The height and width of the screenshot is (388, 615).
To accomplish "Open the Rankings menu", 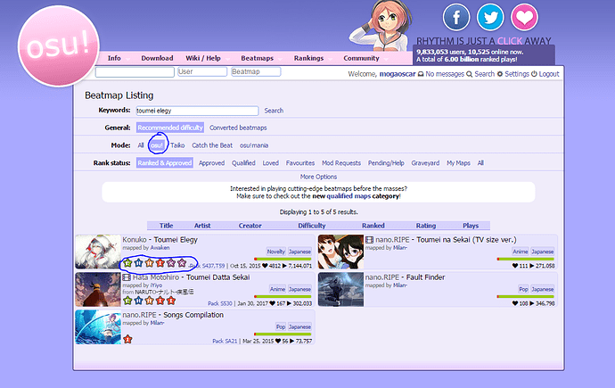I will [x=309, y=58].
